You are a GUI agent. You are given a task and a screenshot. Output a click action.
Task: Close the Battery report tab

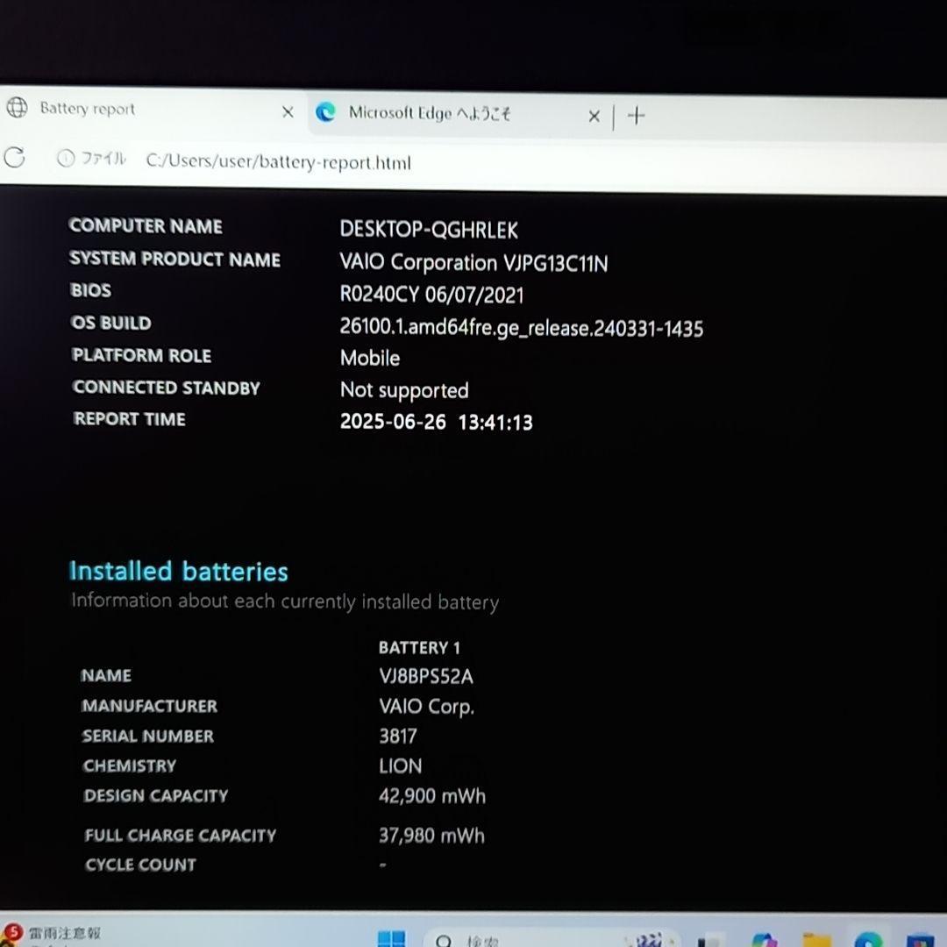click(x=288, y=112)
